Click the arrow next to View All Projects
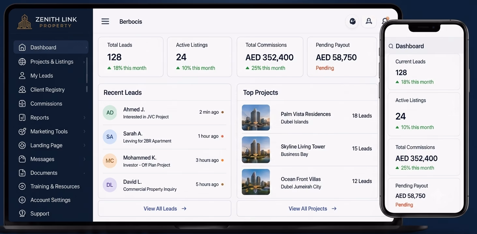This screenshot has height=234, width=477. click(x=334, y=209)
